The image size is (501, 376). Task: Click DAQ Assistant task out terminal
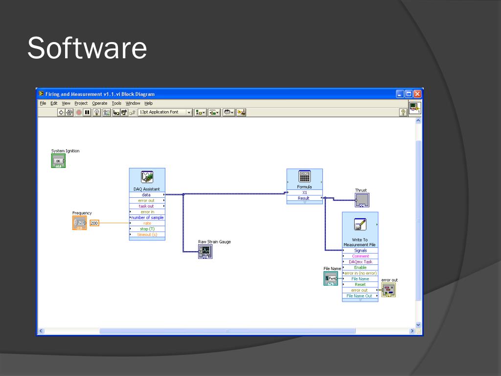pos(147,206)
